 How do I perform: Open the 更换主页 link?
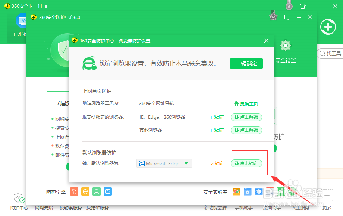click(246, 104)
